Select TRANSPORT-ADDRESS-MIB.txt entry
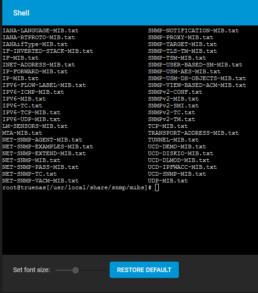Viewport: 258px width, 293px height. pyautogui.click(x=193, y=133)
